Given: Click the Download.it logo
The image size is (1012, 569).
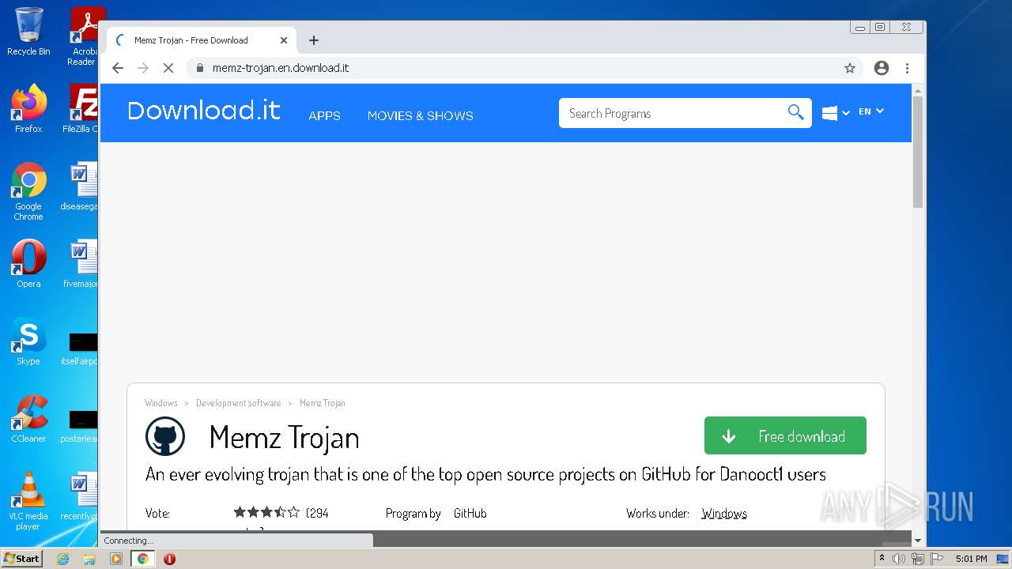Looking at the screenshot, I should pyautogui.click(x=204, y=110).
